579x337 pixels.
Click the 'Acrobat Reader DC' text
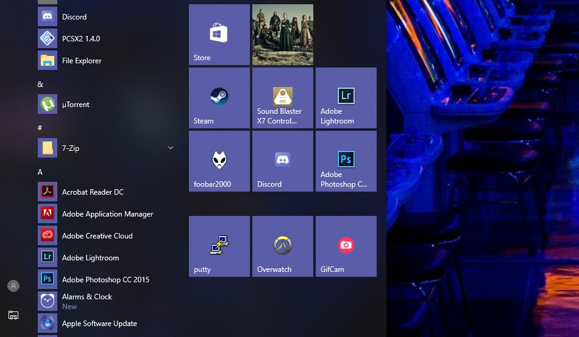[x=93, y=192]
